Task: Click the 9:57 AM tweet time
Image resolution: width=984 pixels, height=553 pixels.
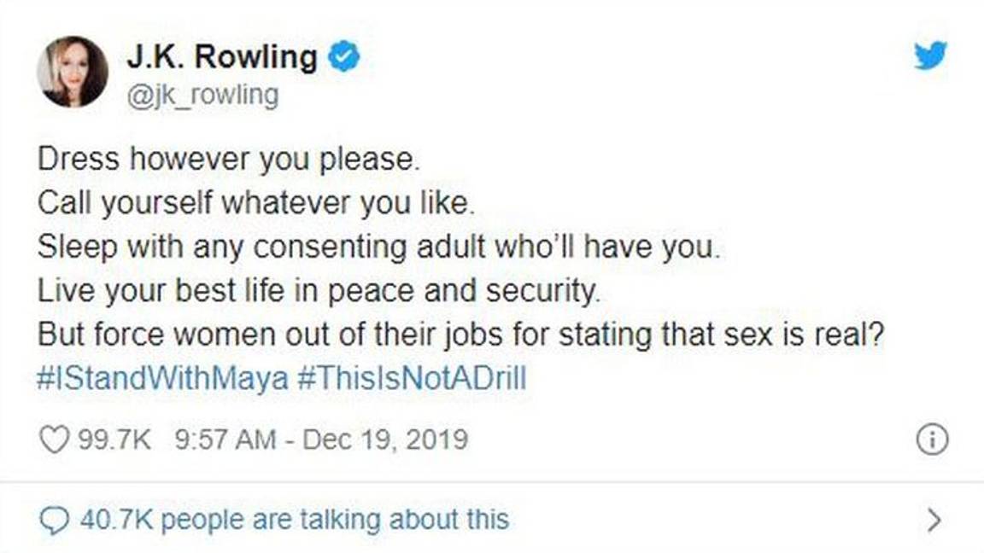Action: (225, 439)
